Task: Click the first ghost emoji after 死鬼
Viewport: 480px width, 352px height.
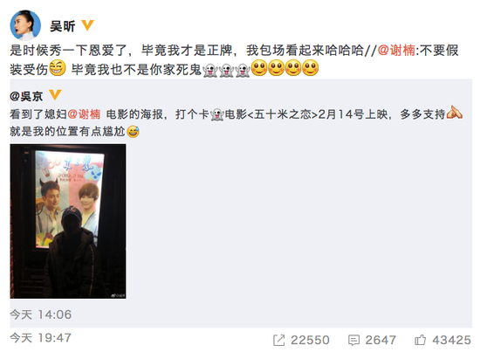Action: (210, 70)
